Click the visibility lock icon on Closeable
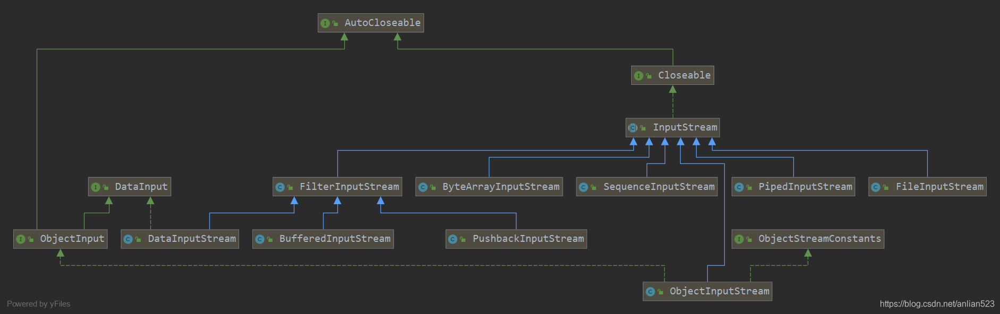The image size is (1000, 314). (649, 76)
